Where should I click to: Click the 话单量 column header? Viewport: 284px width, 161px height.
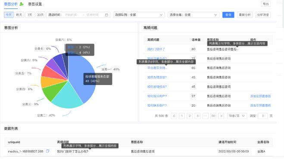tap(196, 40)
